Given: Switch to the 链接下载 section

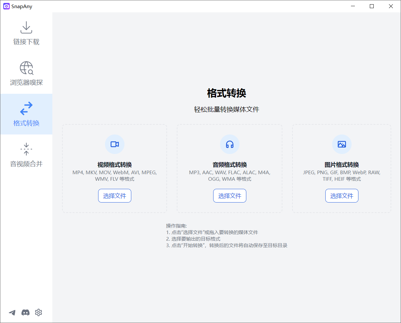Looking at the screenshot, I should 26,33.
